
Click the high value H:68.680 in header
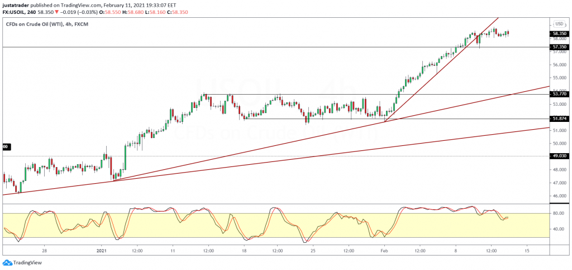point(133,12)
